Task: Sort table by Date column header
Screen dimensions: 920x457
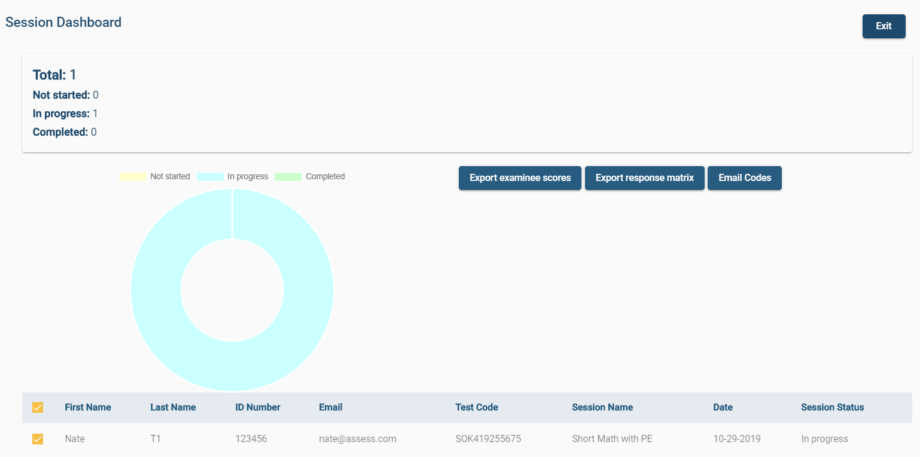Action: point(723,407)
